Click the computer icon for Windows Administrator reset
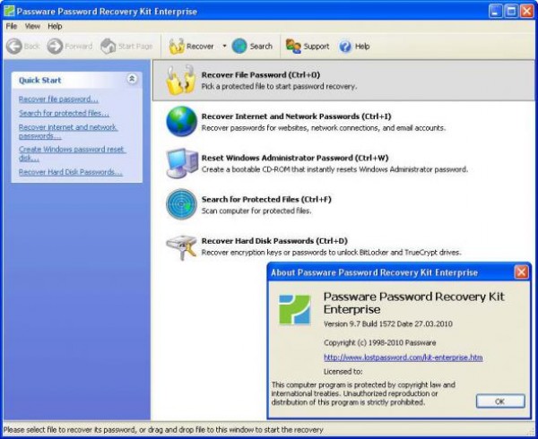Viewport: 538px width, 439px height. (182, 163)
